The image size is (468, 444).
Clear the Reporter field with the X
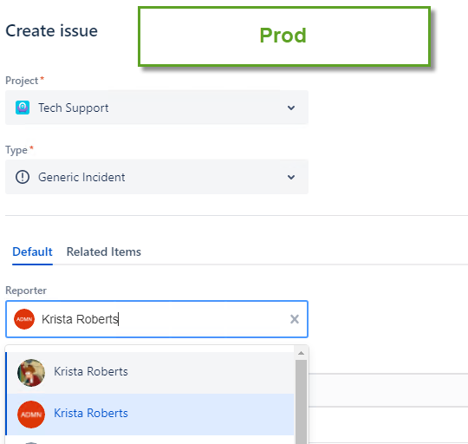coord(295,319)
